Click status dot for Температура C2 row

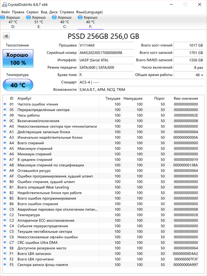tap(5, 215)
